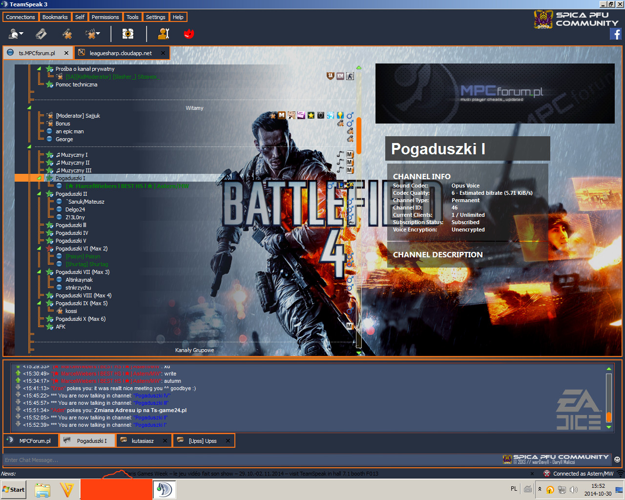The height and width of the screenshot is (500, 625).
Task: Follow the Pogaduszki IV link in chat log
Action: coord(152,396)
